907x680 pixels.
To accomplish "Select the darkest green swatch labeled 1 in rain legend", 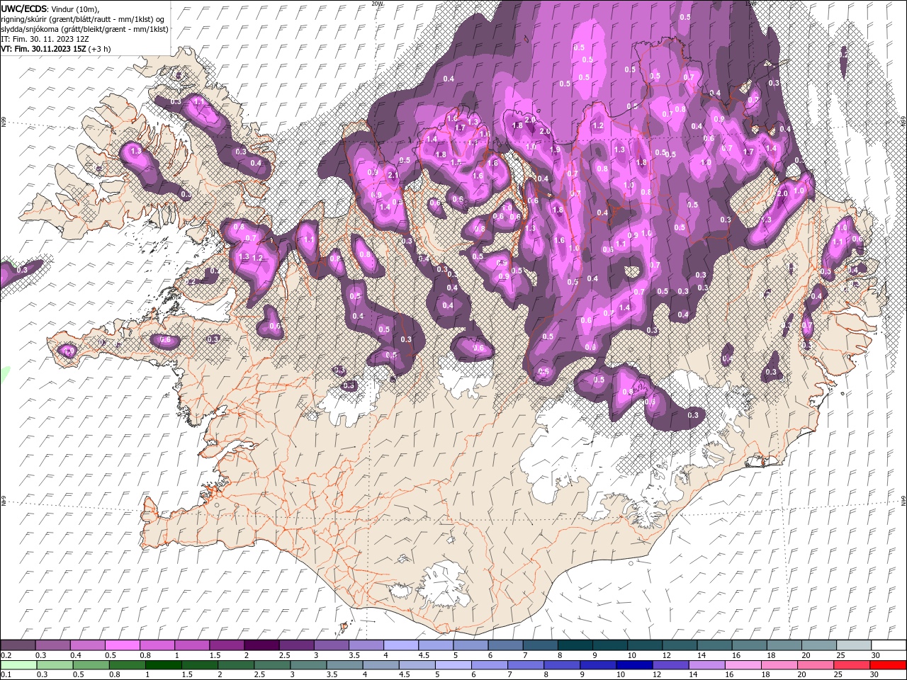I will point(164,665).
